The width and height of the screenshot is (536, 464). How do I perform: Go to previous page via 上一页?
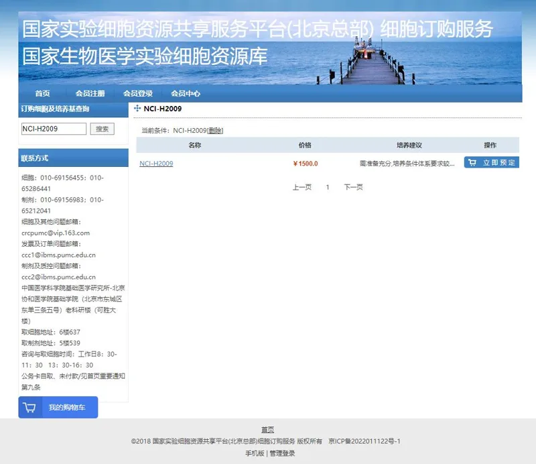pos(302,187)
